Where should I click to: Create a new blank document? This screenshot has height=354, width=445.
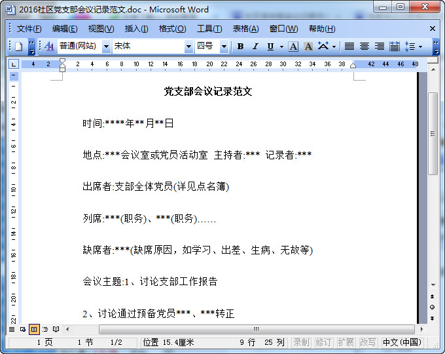click(x=19, y=47)
